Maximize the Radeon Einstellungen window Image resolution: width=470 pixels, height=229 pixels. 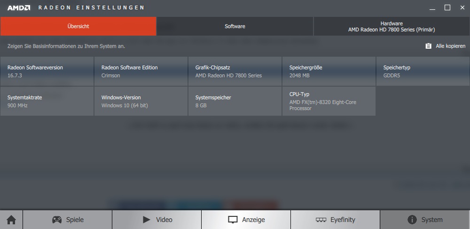click(x=447, y=8)
